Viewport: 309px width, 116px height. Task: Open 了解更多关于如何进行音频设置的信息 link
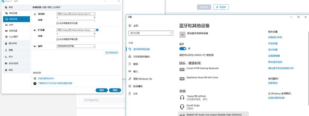click(55, 83)
